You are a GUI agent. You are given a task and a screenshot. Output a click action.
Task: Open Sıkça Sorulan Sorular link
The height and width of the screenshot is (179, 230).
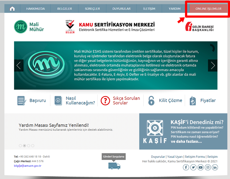[126, 100]
